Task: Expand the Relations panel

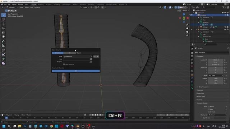Action: coord(200,90)
